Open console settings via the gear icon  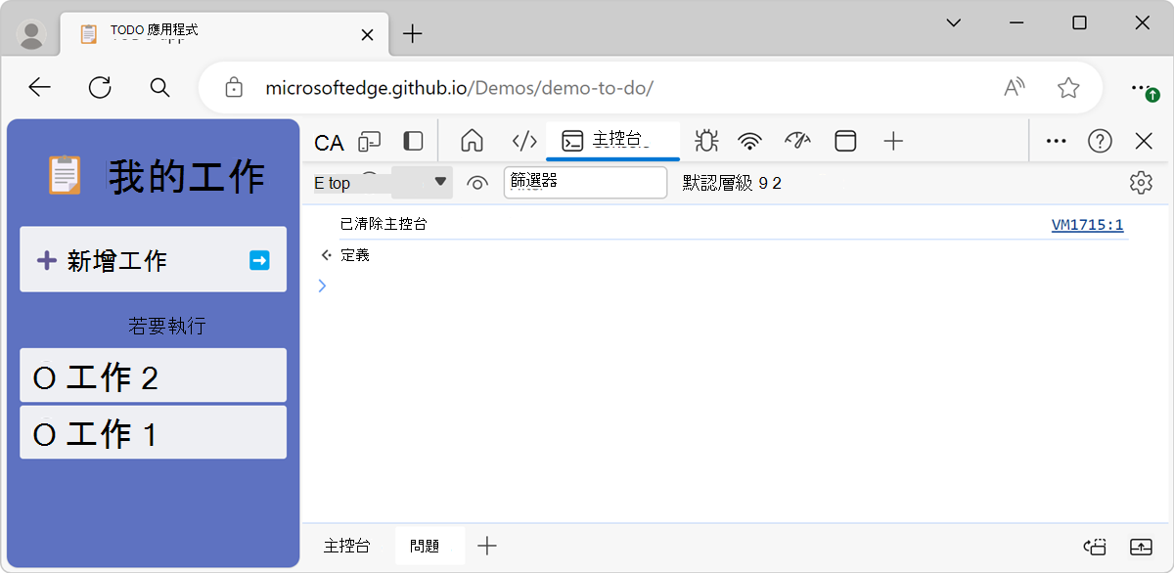coord(1140,183)
